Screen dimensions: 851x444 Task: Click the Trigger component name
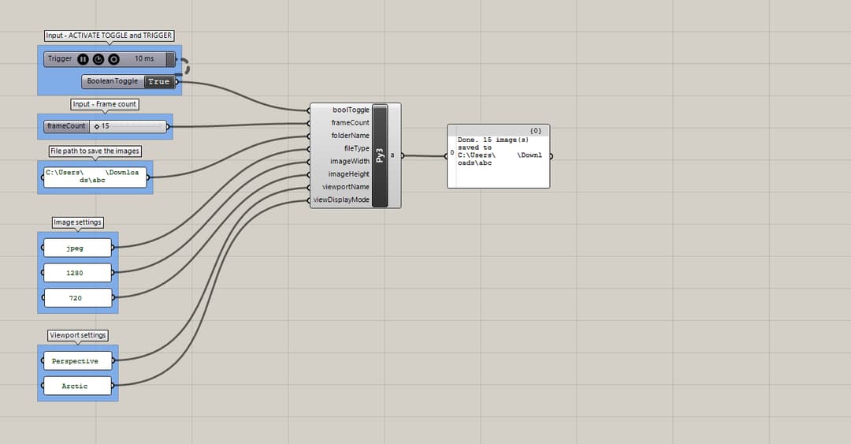pyautogui.click(x=60, y=58)
